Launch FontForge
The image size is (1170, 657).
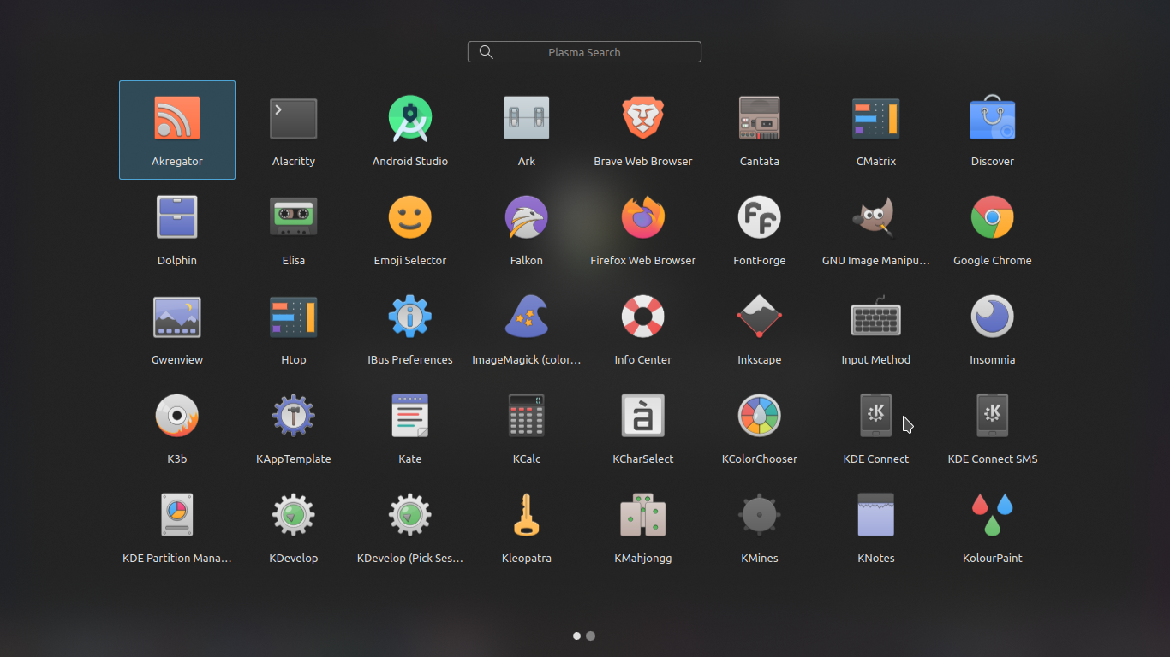[x=760, y=229]
